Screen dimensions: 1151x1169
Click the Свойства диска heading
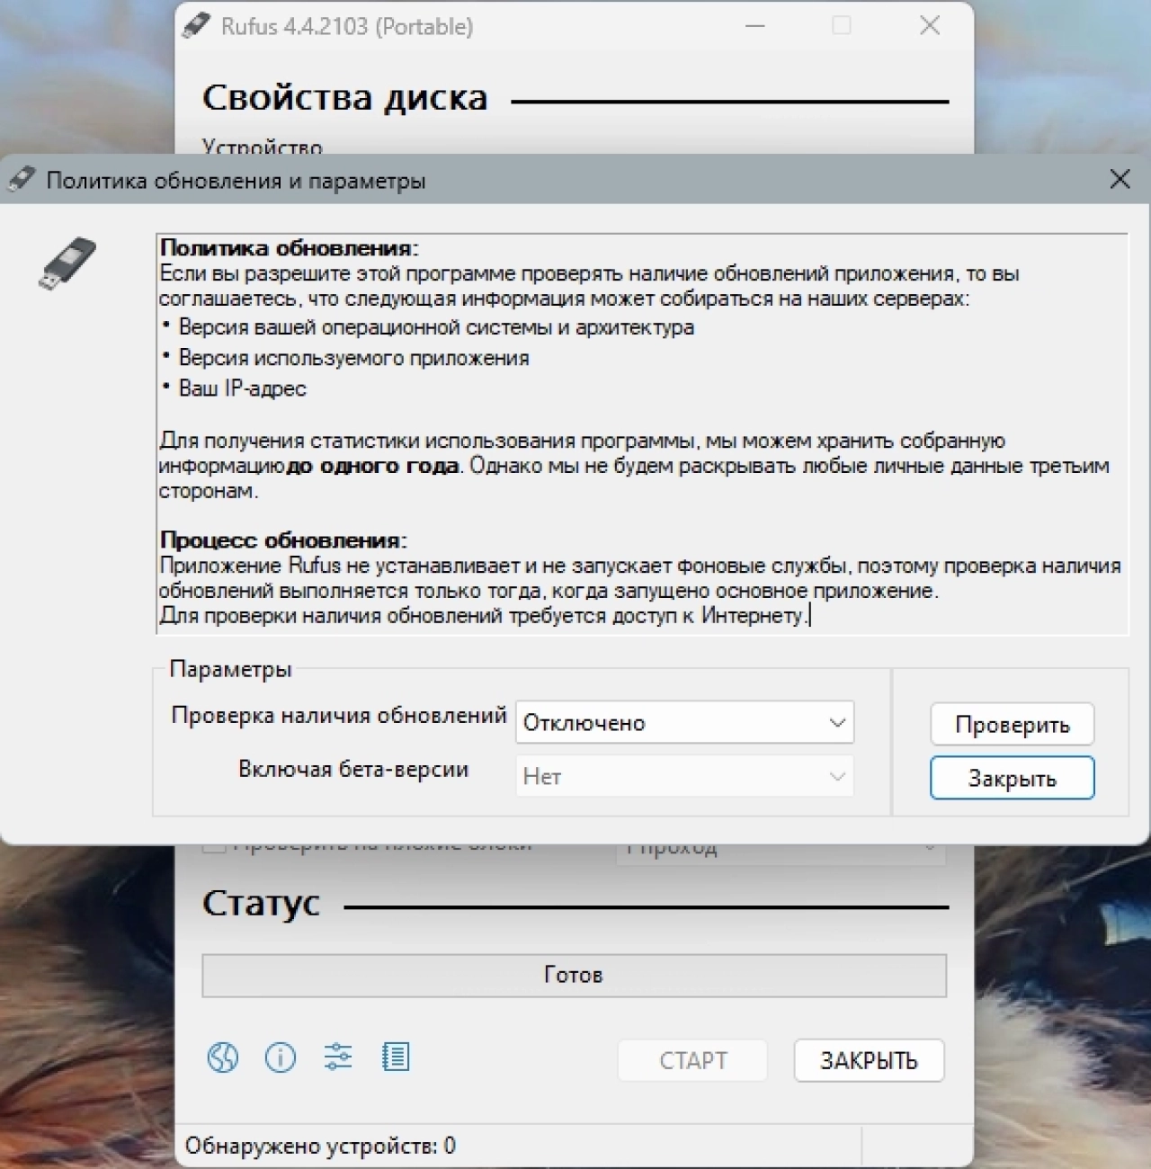point(344,97)
